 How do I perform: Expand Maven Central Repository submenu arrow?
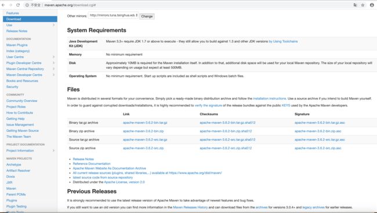pyautogui.click(x=53, y=69)
